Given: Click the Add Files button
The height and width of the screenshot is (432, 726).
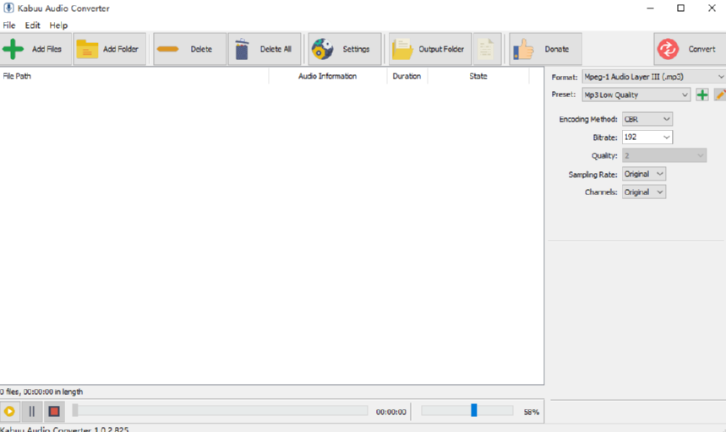Looking at the screenshot, I should [35, 49].
